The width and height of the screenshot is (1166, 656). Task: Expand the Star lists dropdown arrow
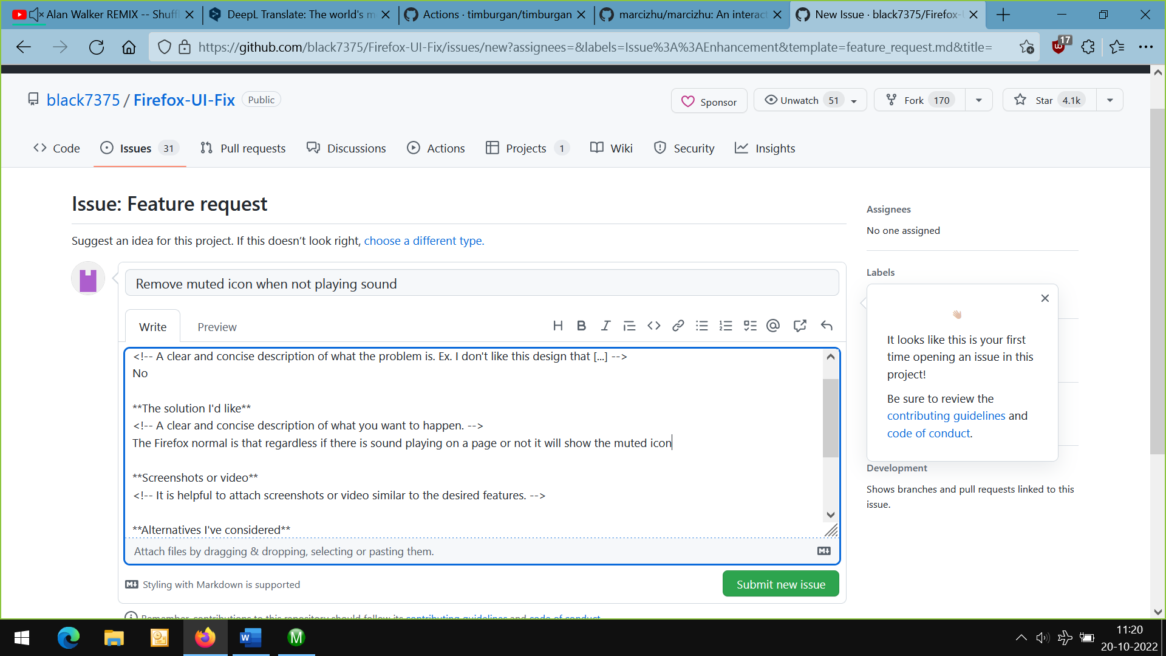(1110, 100)
